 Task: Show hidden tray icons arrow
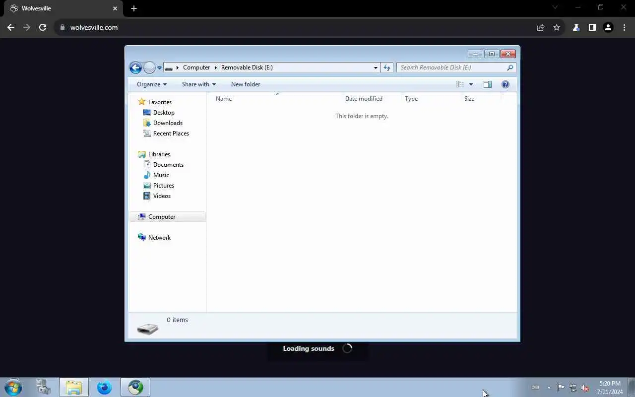pos(549,388)
